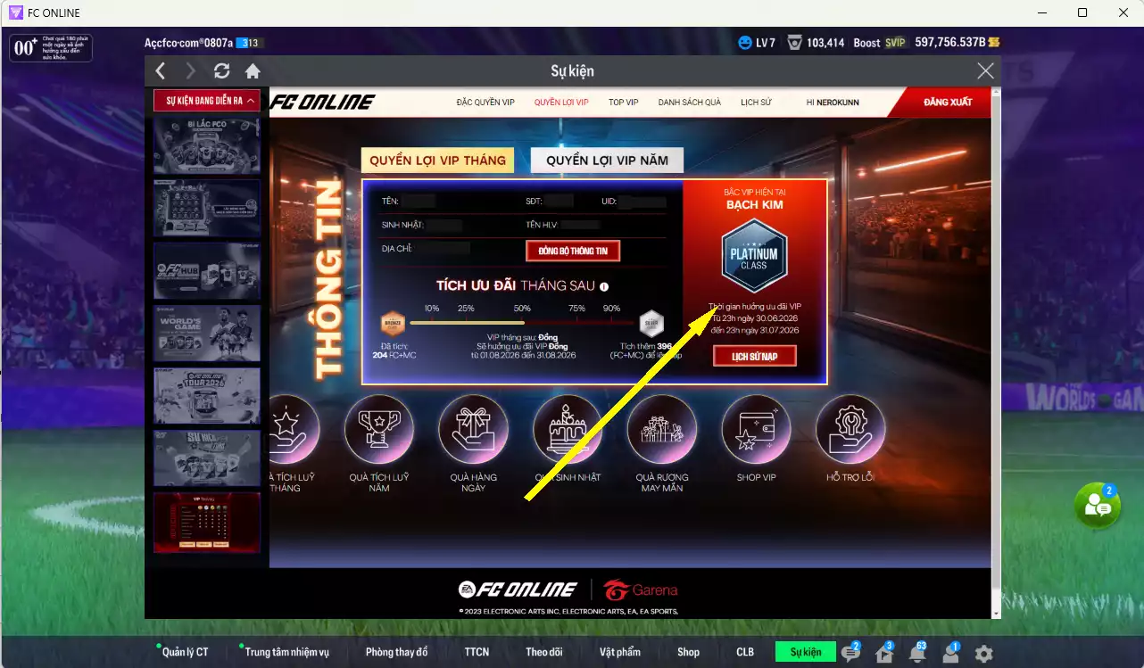The image size is (1144, 668).
Task: Reload the event page with refresh icon
Action: [x=222, y=71]
